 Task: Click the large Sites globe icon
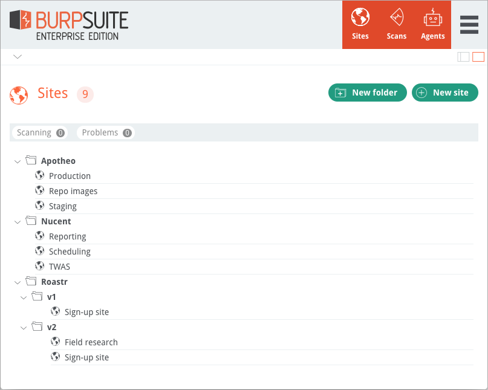[x=19, y=95]
